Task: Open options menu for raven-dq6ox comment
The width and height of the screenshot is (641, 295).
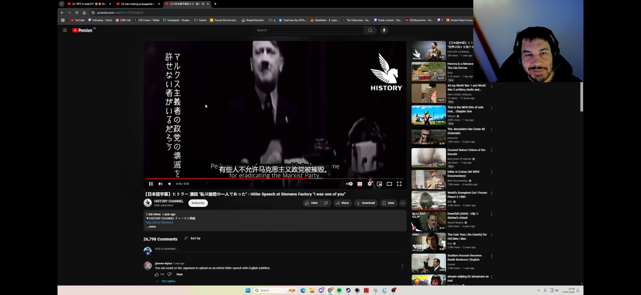Action: 402,266
